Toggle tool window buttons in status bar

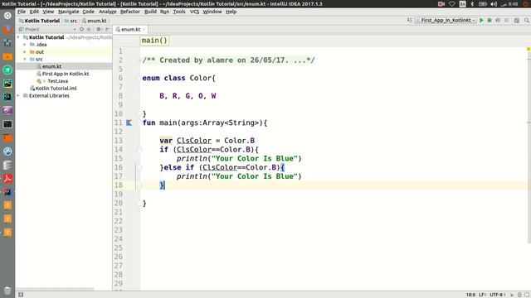pyautogui.click(x=21, y=295)
